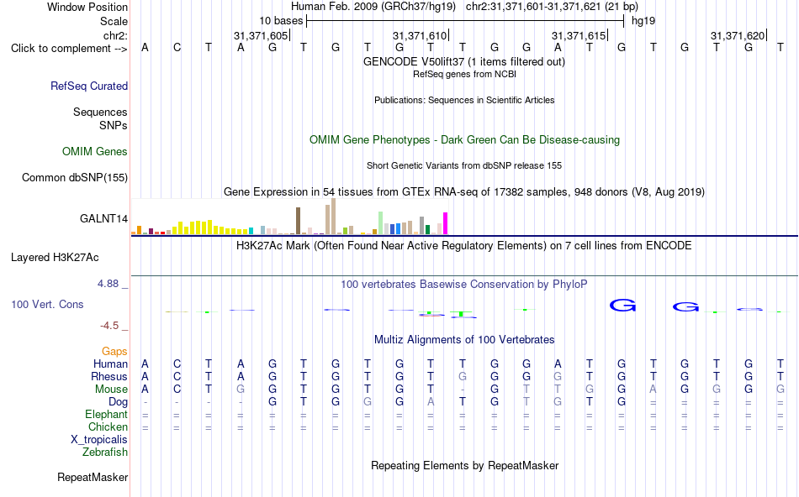Image resolution: width=799 pixels, height=497 pixels.
Task: Select the Zebrafish species row label
Action: 105,452
